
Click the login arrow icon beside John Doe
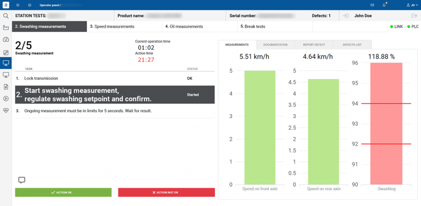pyautogui.click(x=346, y=16)
